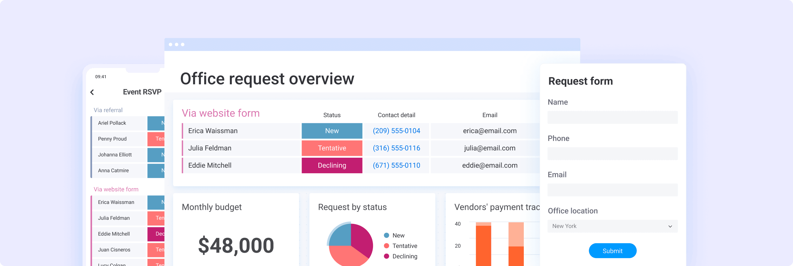Viewport: 793px width, 266px height.
Task: Click Submit on the Request form
Action: click(612, 251)
